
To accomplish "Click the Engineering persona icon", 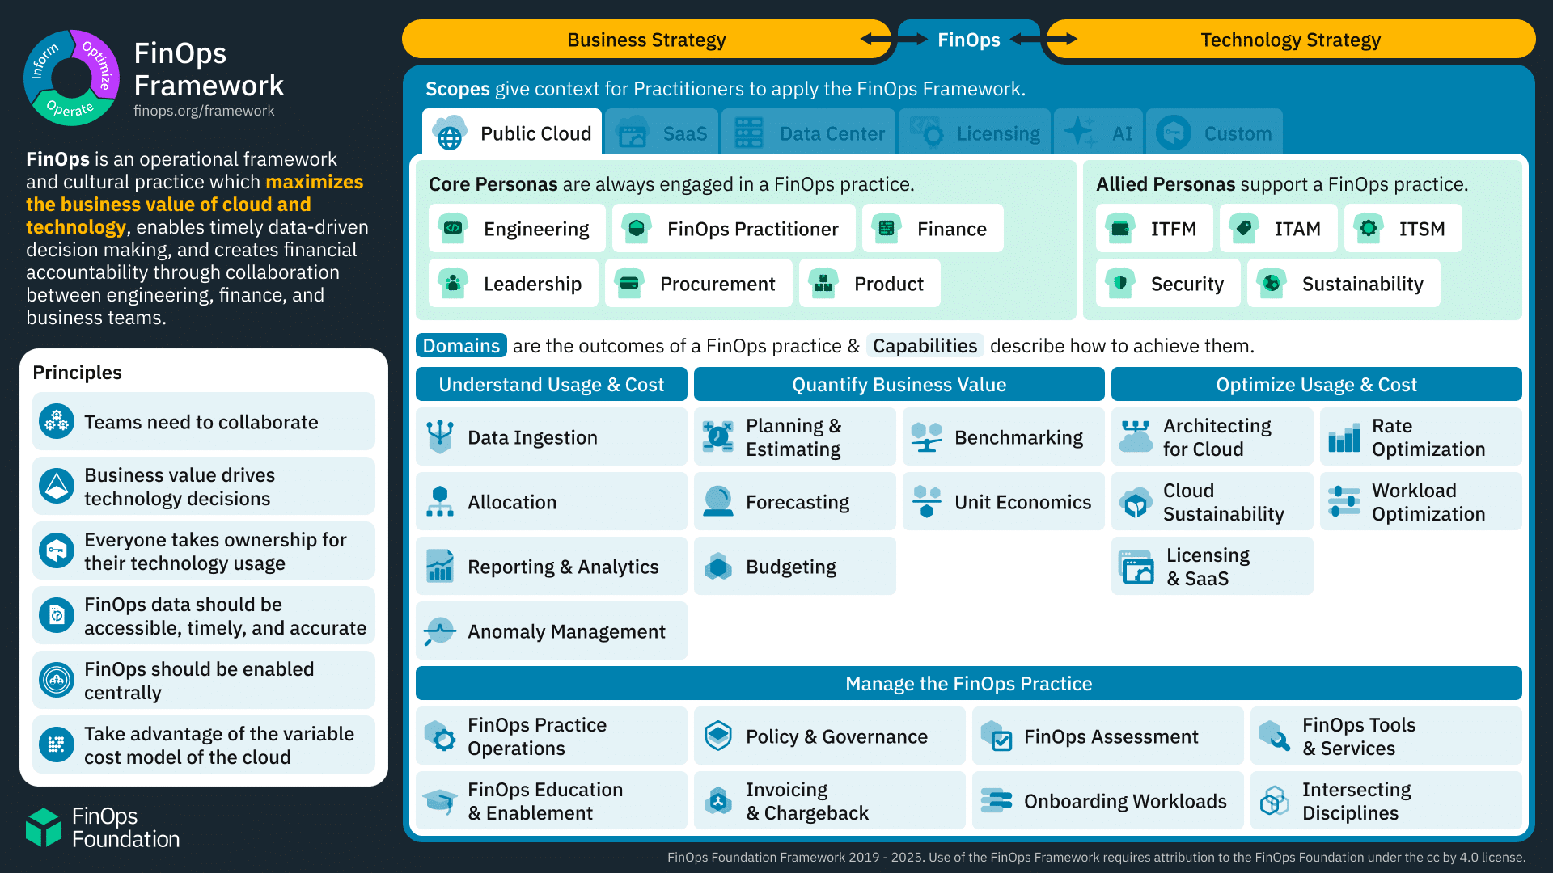I will 454,228.
